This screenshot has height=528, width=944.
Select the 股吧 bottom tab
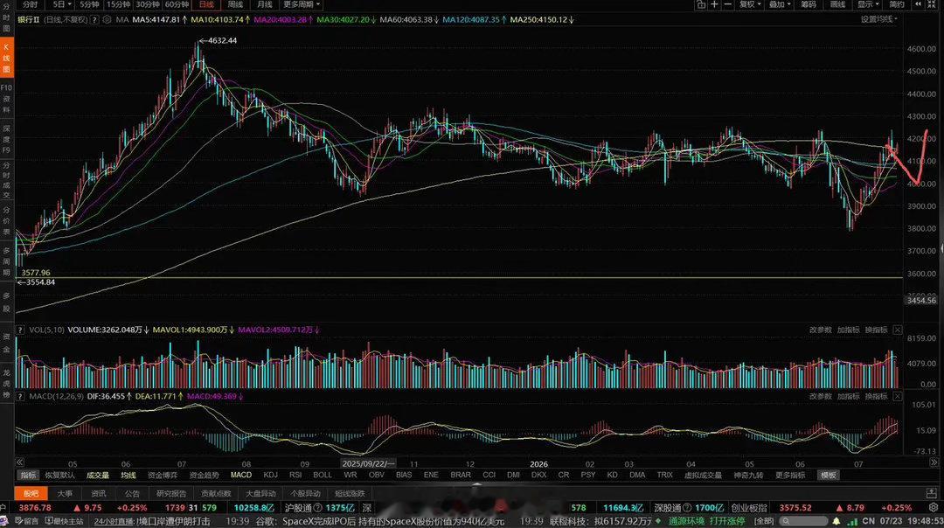31,493
